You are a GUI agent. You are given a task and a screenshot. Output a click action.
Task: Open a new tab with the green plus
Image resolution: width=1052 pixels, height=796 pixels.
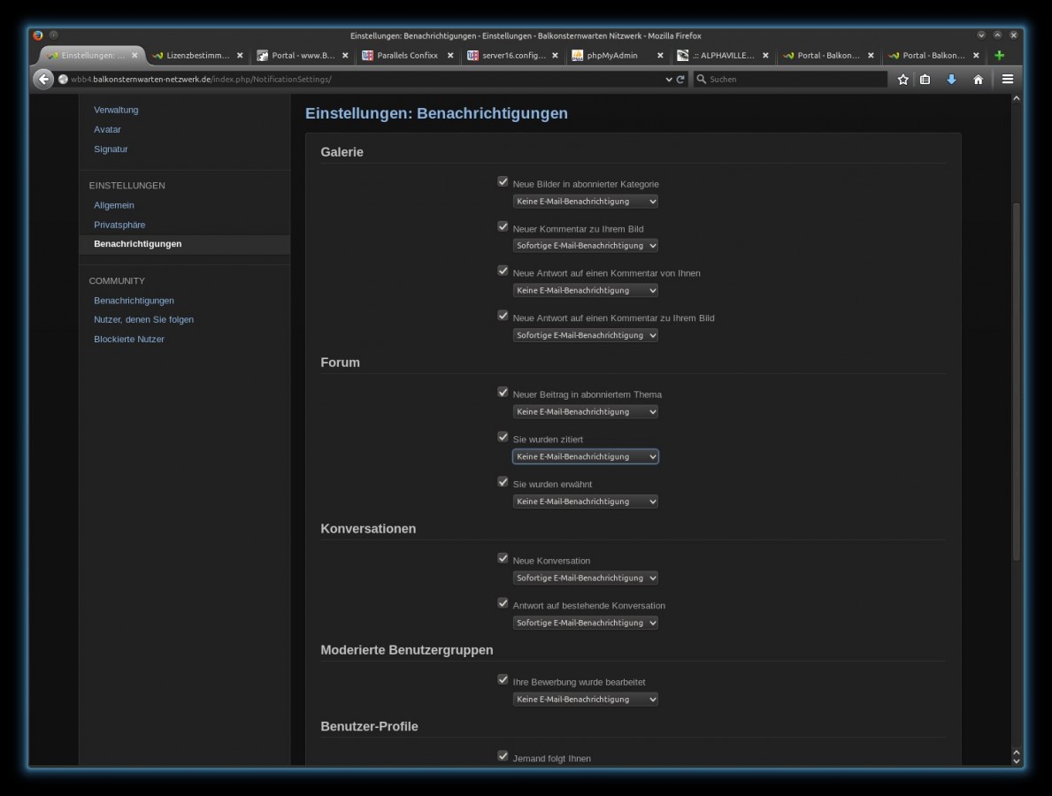coord(999,55)
